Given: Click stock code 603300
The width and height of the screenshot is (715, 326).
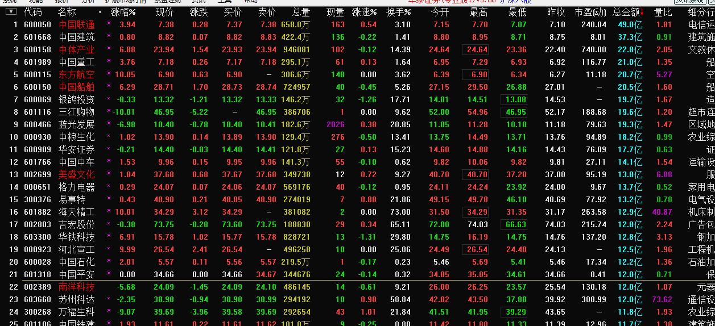Looking at the screenshot, I should 38,237.
